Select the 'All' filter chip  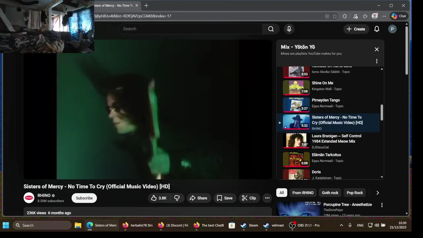(282, 193)
